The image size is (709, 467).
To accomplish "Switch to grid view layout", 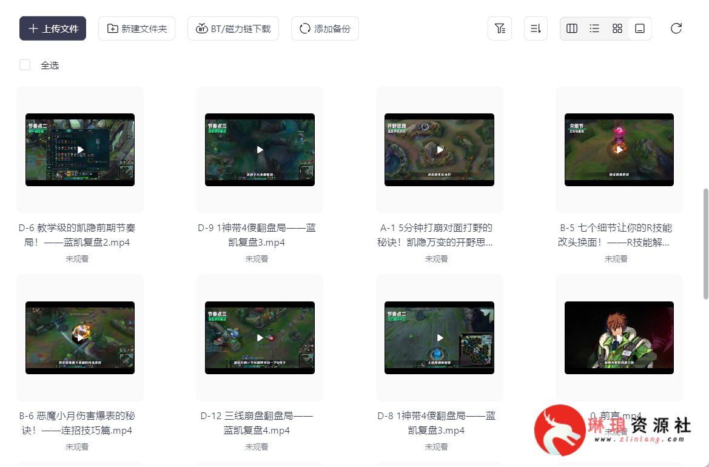I will (617, 29).
